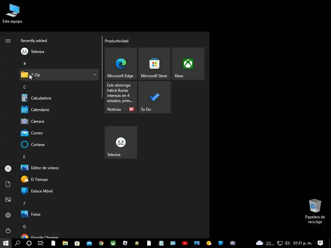Image resolution: width=331 pixels, height=248 pixels.
Task: Open Task View on the taskbar
Action: (40, 243)
